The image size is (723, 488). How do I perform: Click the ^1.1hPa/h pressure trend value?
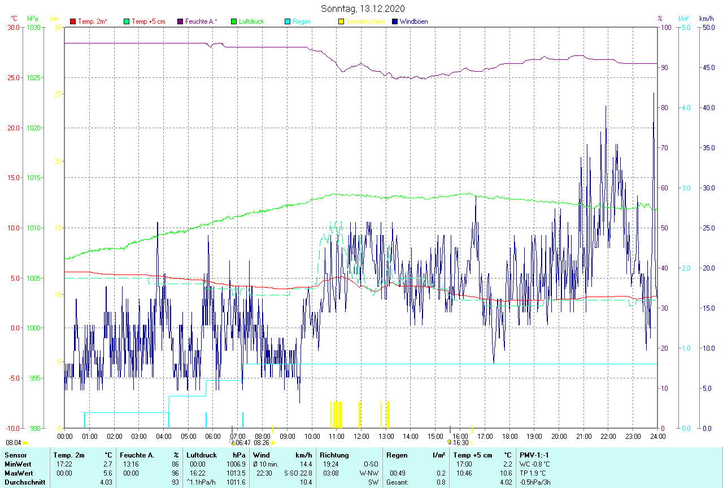coord(201,482)
